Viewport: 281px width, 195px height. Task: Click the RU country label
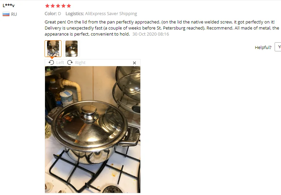click(x=14, y=14)
